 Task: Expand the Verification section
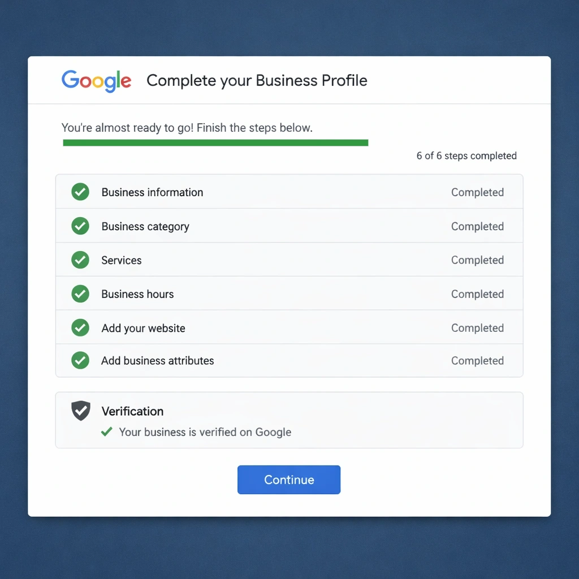tap(289, 420)
